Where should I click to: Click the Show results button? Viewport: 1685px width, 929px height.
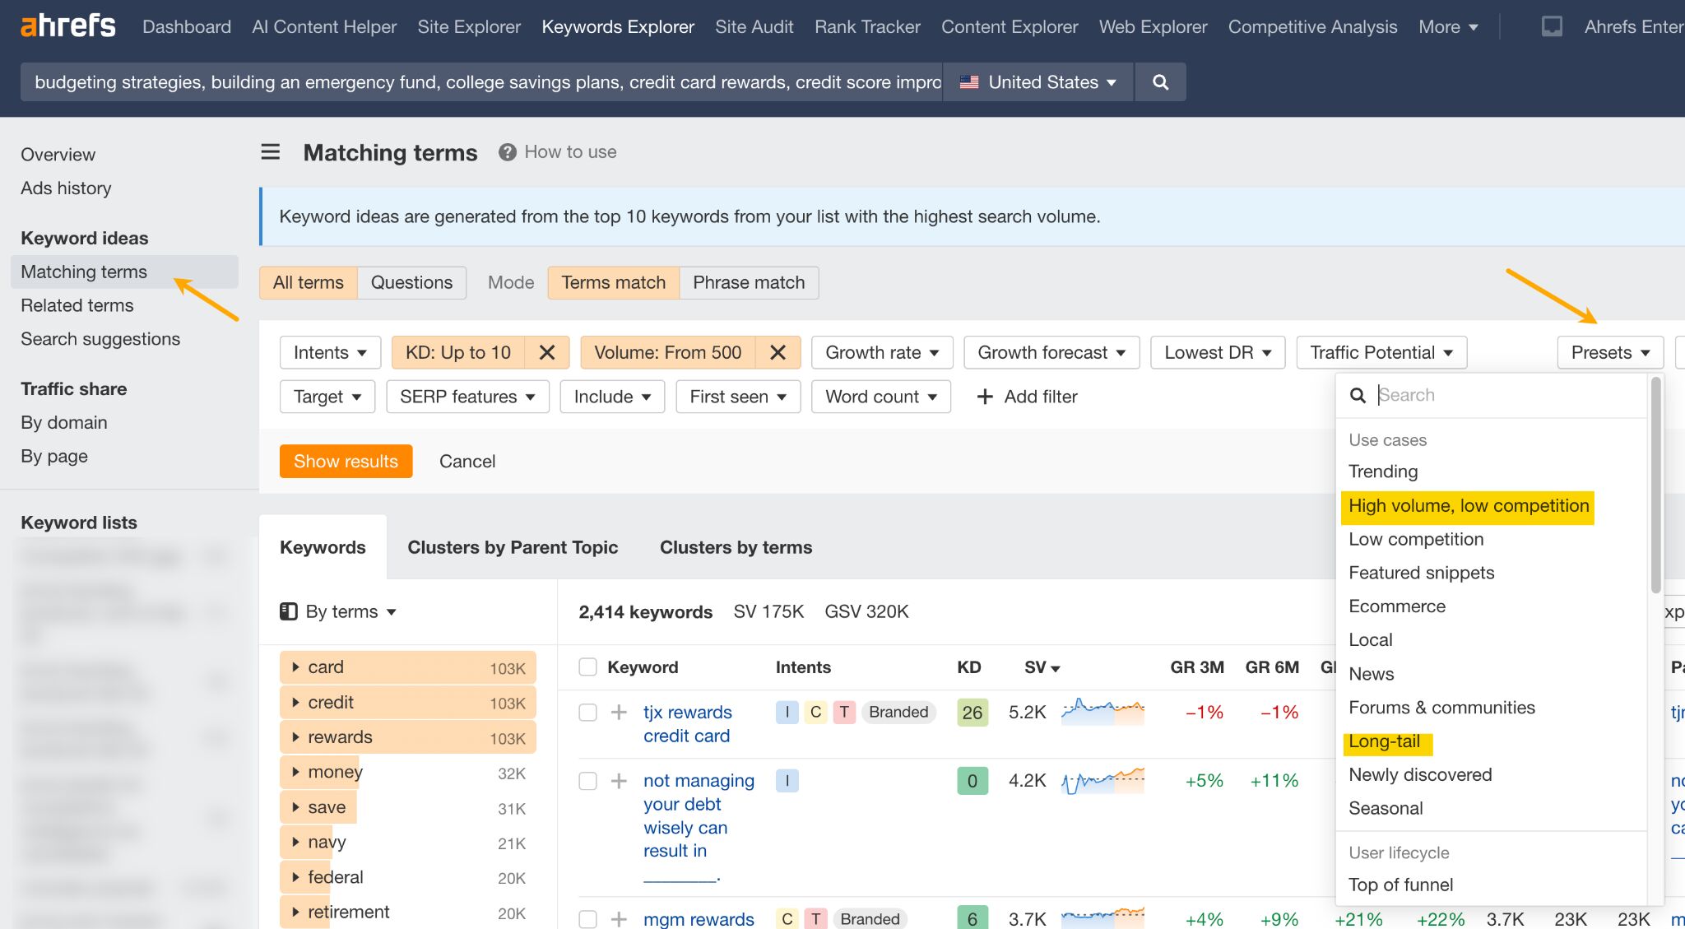346,461
